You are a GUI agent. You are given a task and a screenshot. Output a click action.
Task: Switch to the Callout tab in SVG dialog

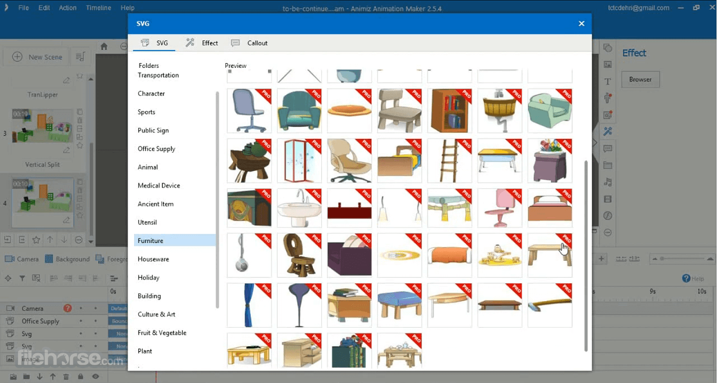pyautogui.click(x=249, y=43)
